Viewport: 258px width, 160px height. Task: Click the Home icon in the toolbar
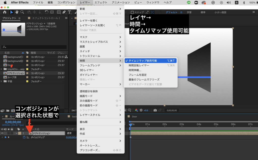pyautogui.click(x=5, y=12)
